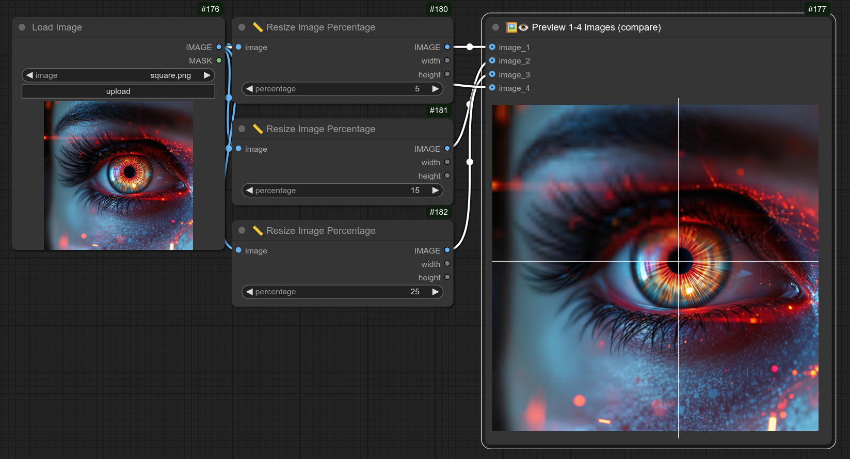850x459 pixels.
Task: Click the upload button in Load Image
Action: click(x=118, y=91)
